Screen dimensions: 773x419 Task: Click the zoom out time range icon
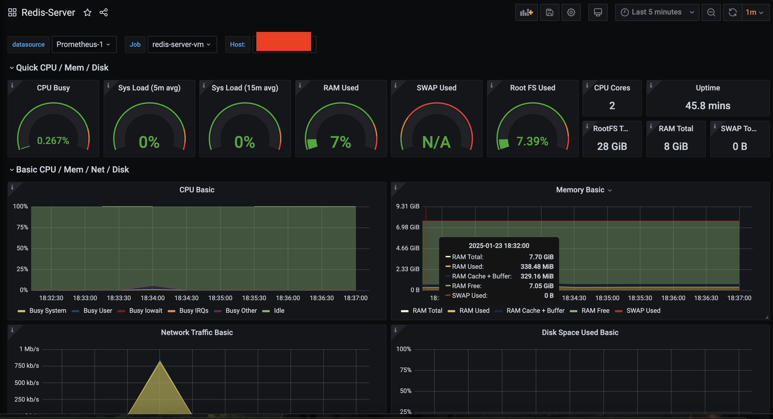click(711, 12)
